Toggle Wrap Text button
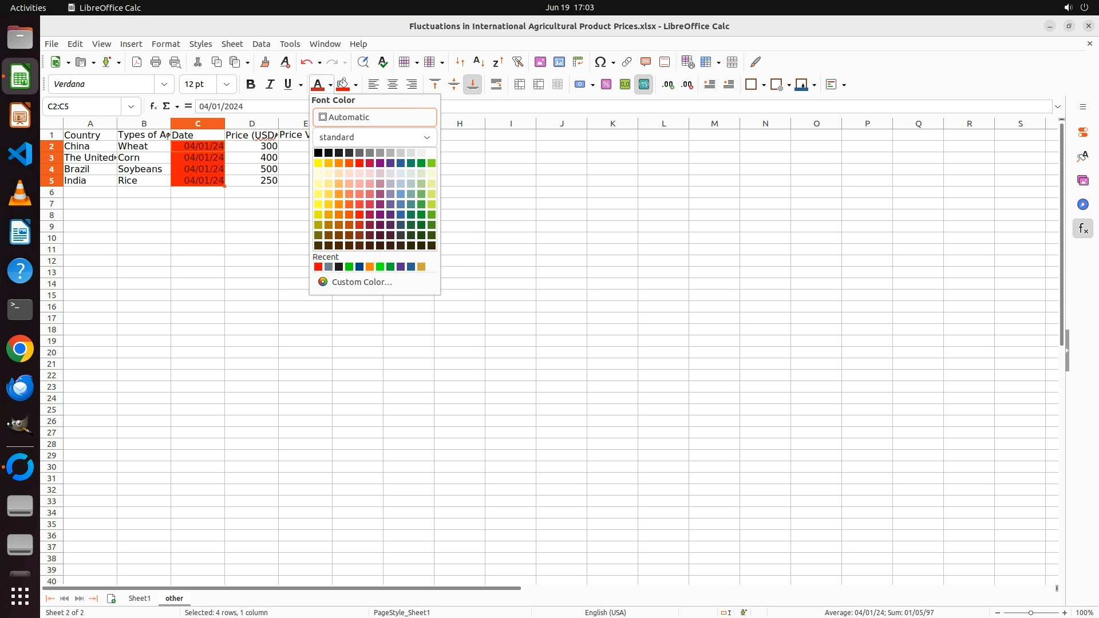Viewport: 1099px width, 618px height. point(496,84)
